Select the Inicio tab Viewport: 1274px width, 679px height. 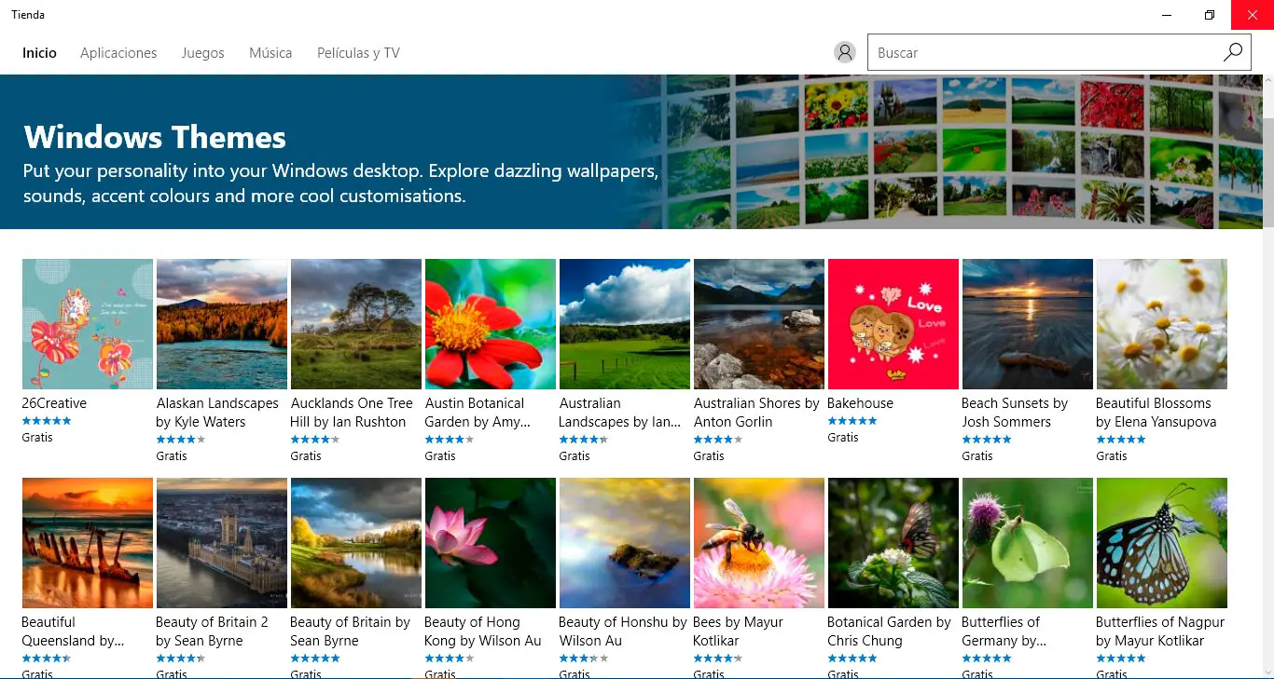point(39,53)
